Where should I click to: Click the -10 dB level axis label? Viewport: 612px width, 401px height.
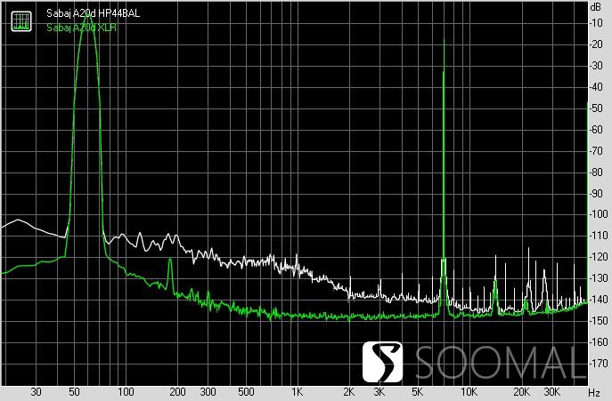596,23
